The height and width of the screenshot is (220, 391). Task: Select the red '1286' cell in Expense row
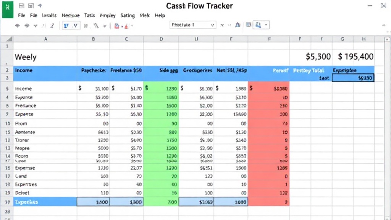(x=269, y=168)
